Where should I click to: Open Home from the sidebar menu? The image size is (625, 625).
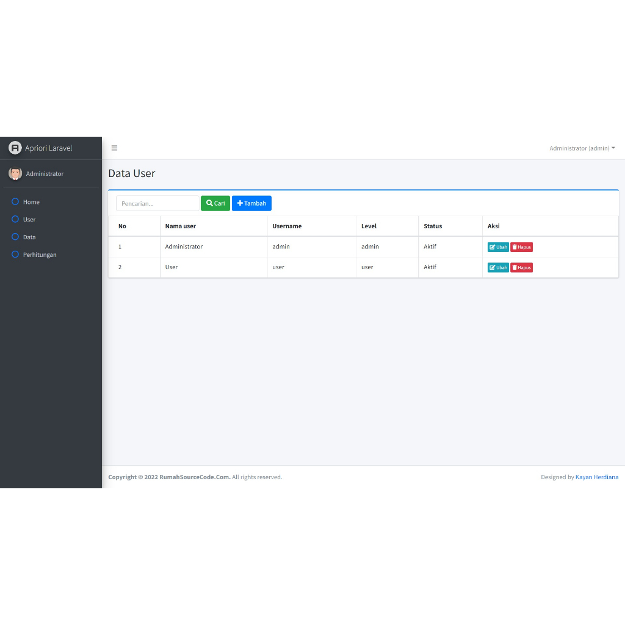pos(31,202)
